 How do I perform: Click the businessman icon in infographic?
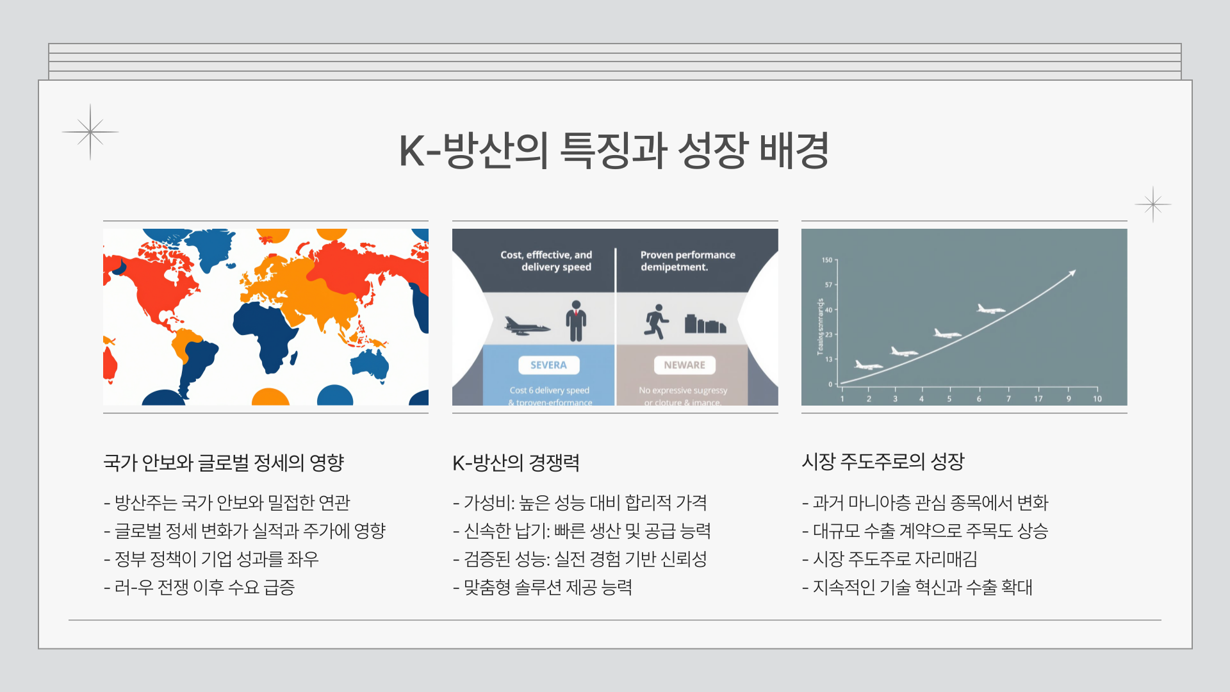tap(576, 321)
